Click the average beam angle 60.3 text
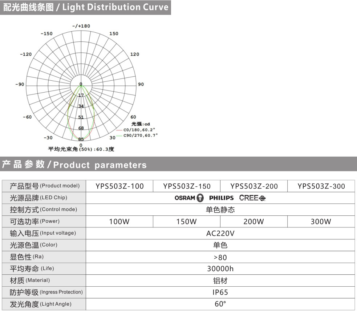The image size is (357, 311). 81,149
